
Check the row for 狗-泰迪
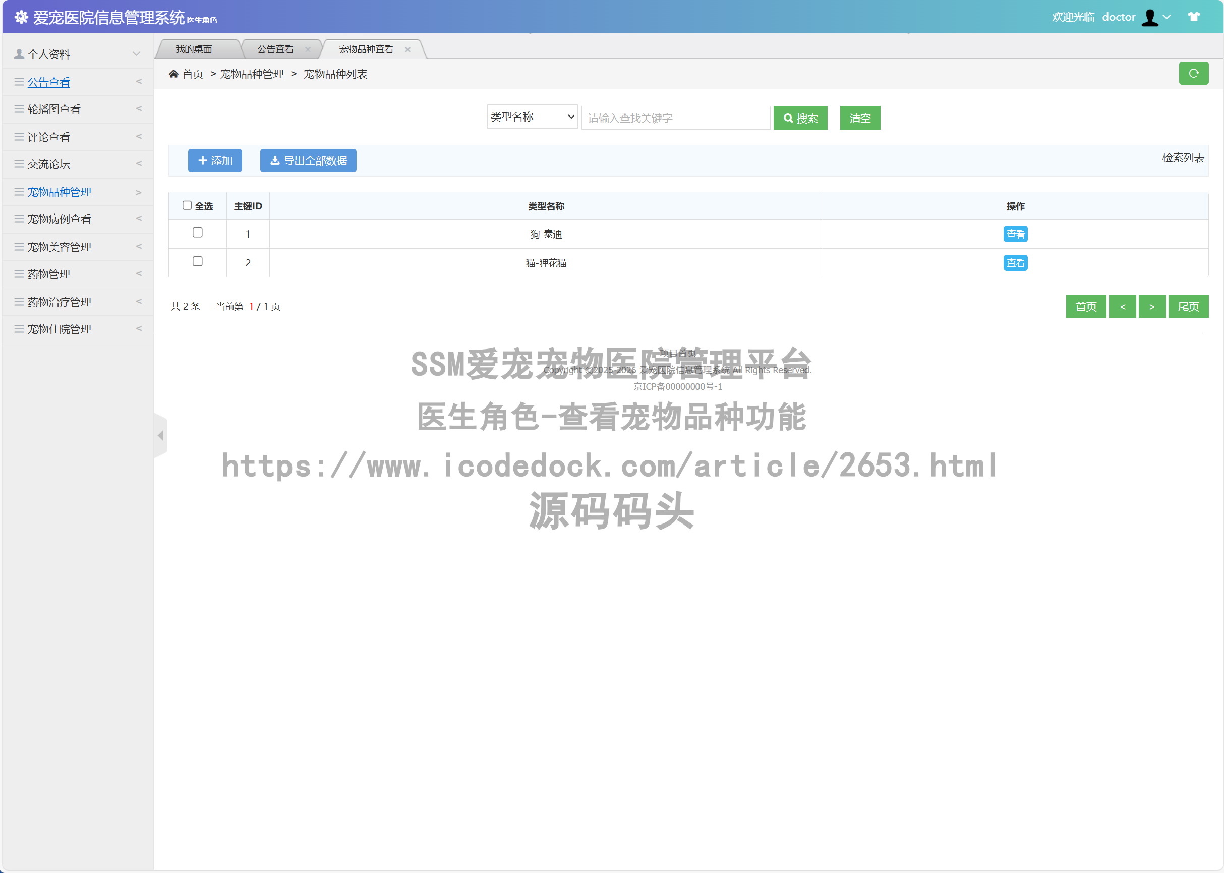[197, 233]
